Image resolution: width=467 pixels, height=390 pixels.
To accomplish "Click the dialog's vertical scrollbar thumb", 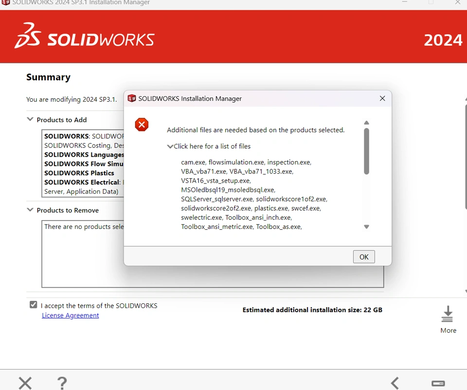I will tap(367, 151).
